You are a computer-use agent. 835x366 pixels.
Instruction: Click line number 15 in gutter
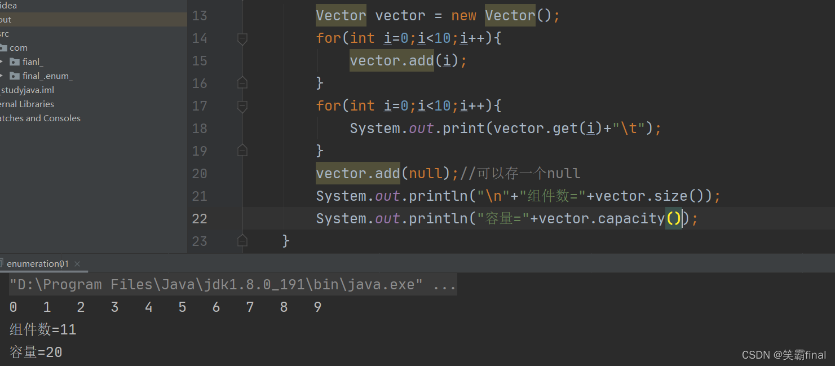point(200,61)
